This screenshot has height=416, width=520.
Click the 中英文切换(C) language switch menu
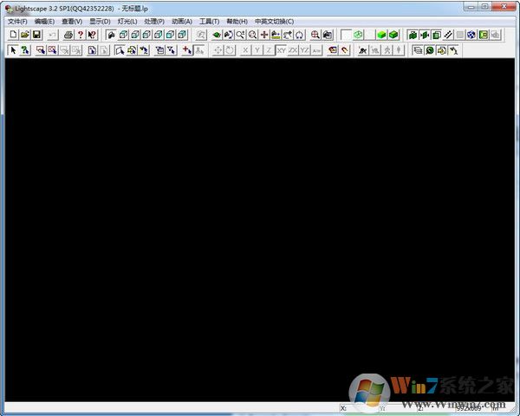274,21
